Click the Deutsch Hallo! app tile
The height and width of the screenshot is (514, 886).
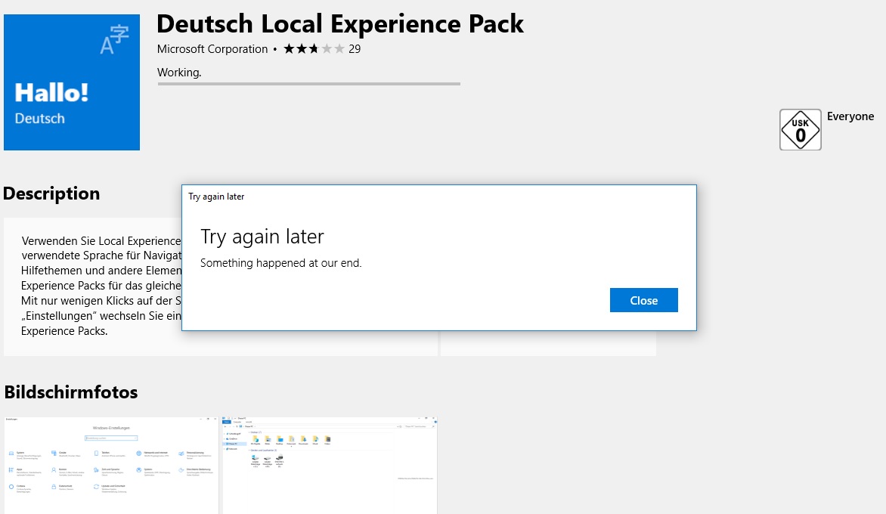[x=72, y=82]
